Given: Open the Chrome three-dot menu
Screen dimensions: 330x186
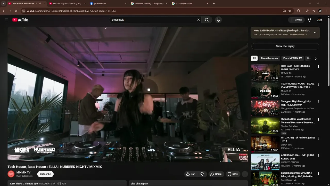Looking at the screenshot, I should [x=326, y=11].
